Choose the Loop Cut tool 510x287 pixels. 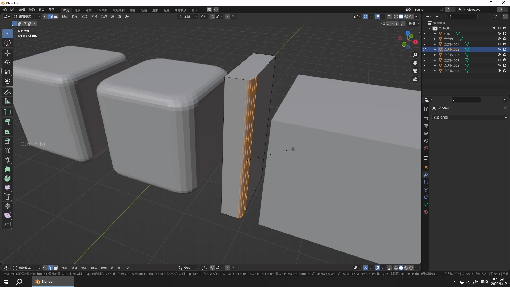coord(7,150)
